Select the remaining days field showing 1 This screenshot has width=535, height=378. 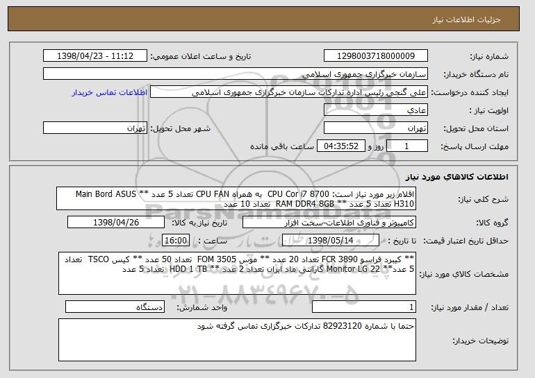pyautogui.click(x=406, y=146)
